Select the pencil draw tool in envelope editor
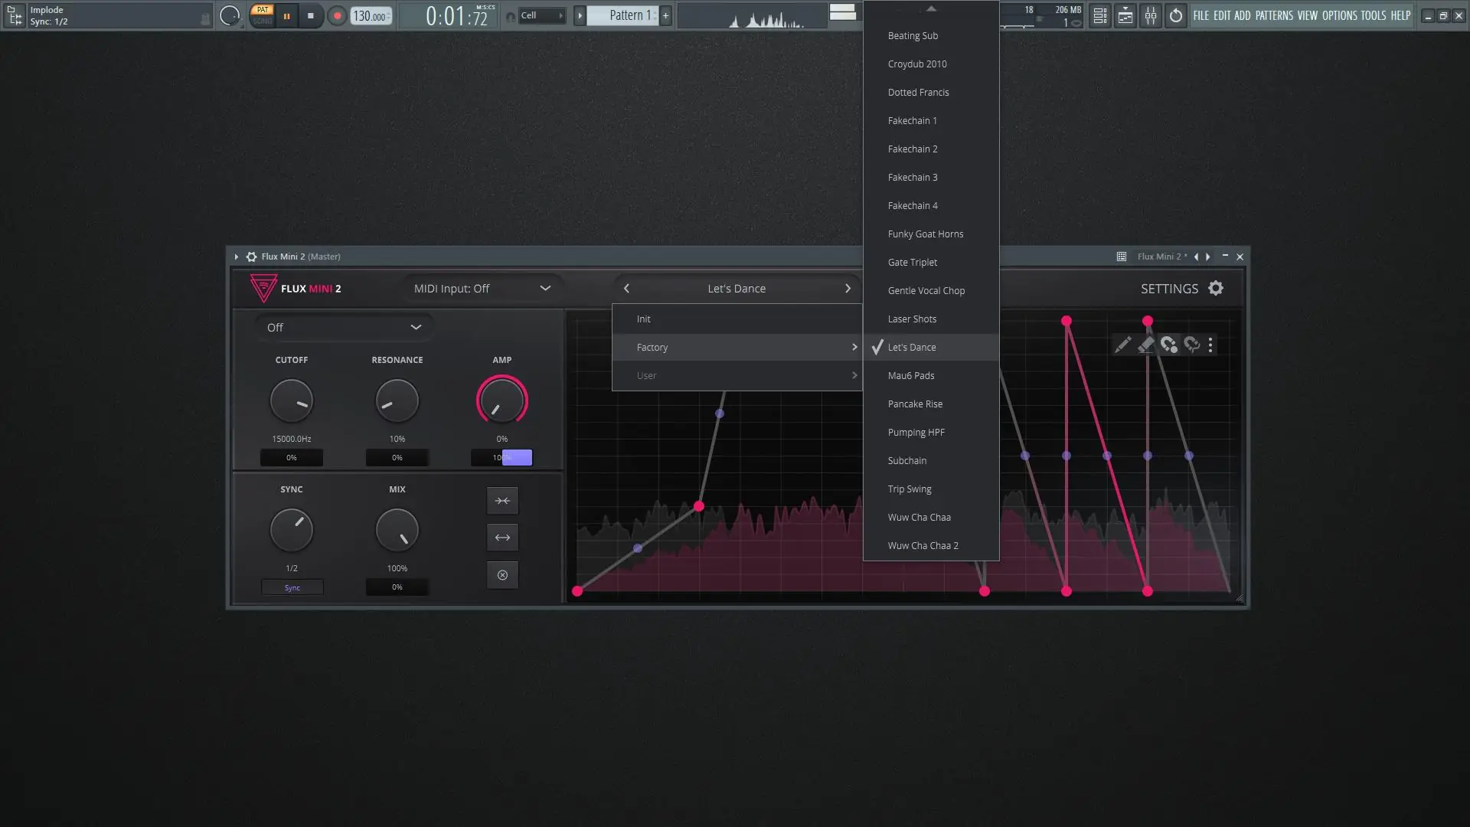 (x=1122, y=345)
